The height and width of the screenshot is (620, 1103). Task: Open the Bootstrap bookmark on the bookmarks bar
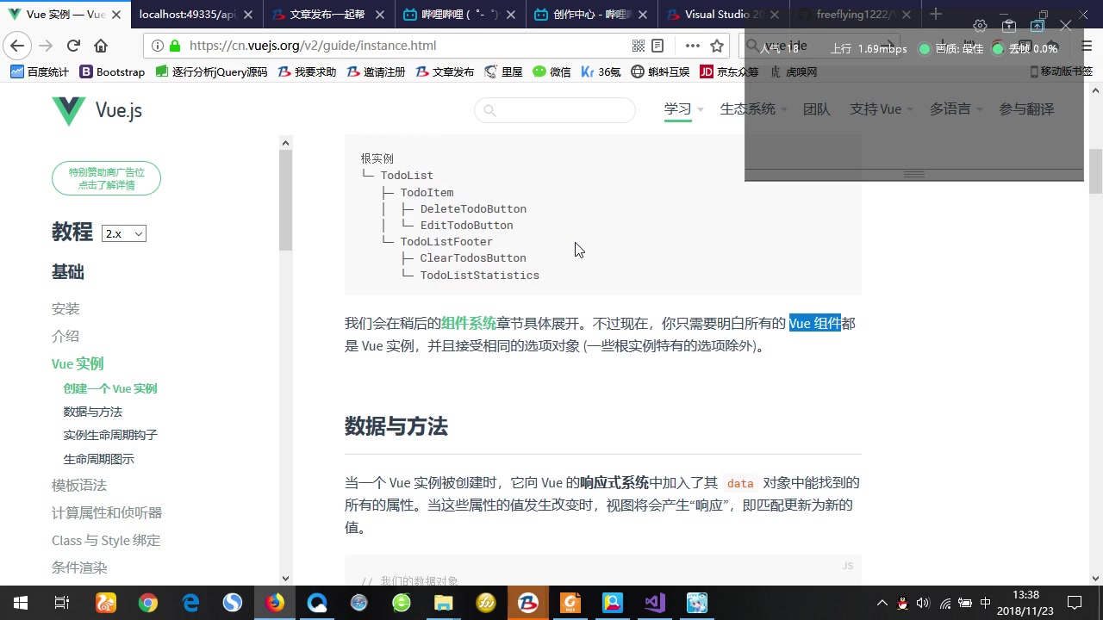pos(114,71)
